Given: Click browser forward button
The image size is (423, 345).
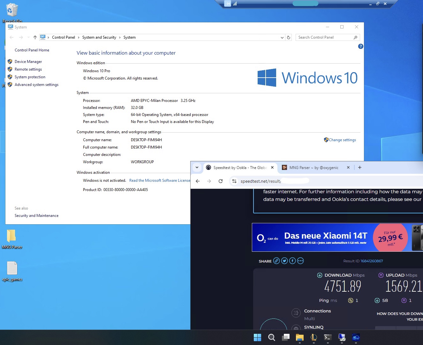Looking at the screenshot, I should [x=209, y=181].
